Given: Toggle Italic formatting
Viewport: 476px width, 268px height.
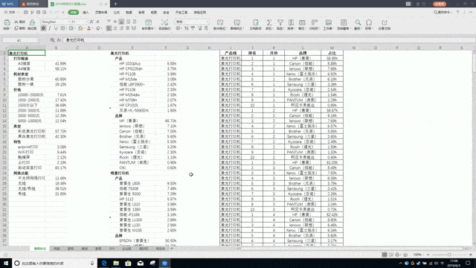Looking at the screenshot, I should 50,28.
